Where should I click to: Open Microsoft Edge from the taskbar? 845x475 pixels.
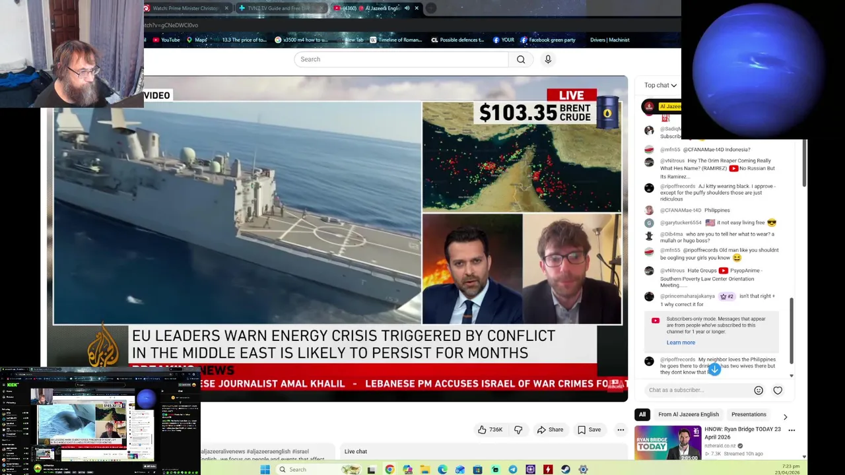tap(442, 470)
